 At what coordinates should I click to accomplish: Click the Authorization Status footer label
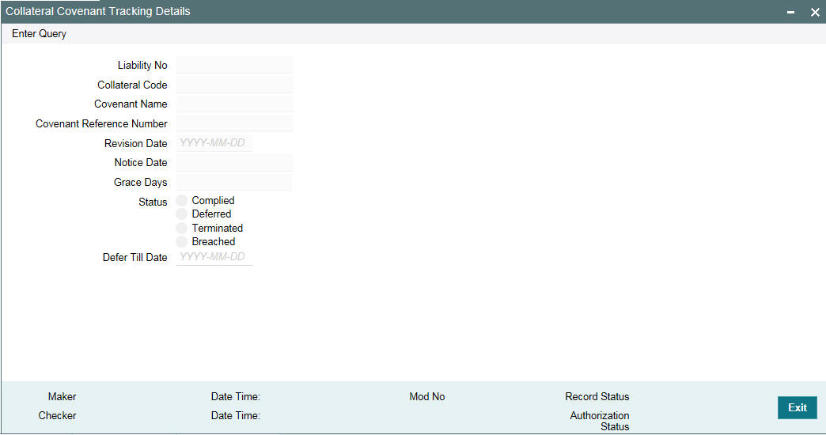(x=600, y=421)
